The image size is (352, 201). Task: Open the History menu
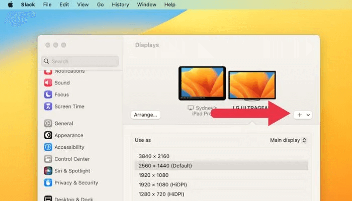(x=120, y=5)
